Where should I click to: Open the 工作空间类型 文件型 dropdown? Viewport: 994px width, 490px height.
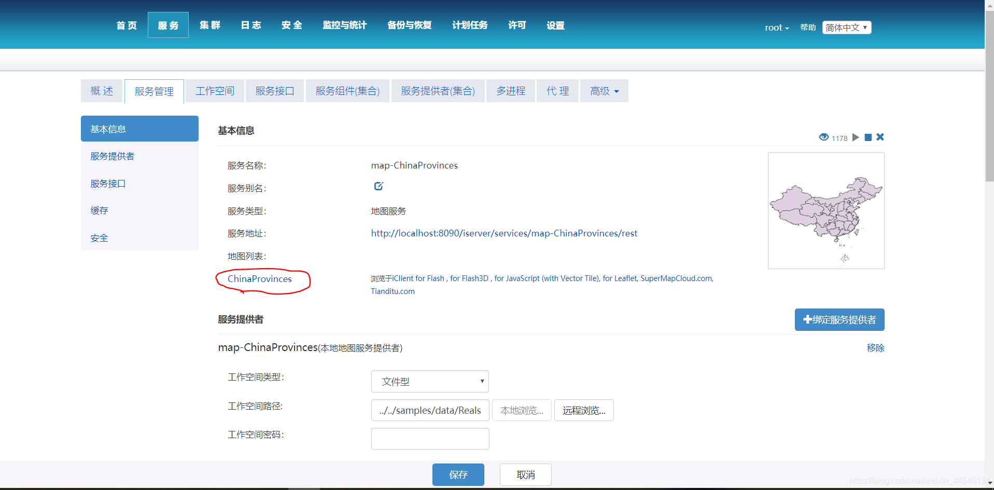[430, 382]
